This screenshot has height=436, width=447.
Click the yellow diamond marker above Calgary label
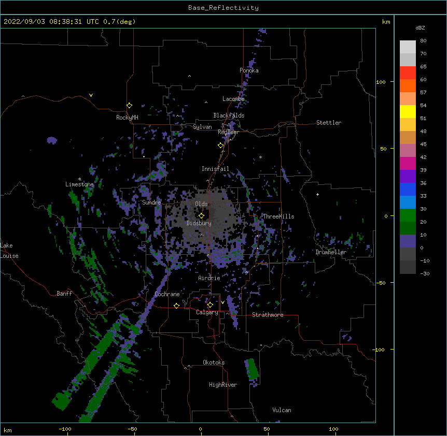point(210,305)
